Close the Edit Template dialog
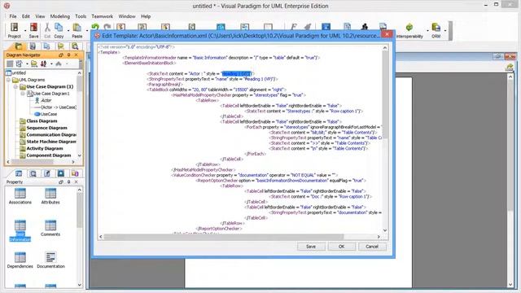The image size is (521, 293). pos(387,34)
